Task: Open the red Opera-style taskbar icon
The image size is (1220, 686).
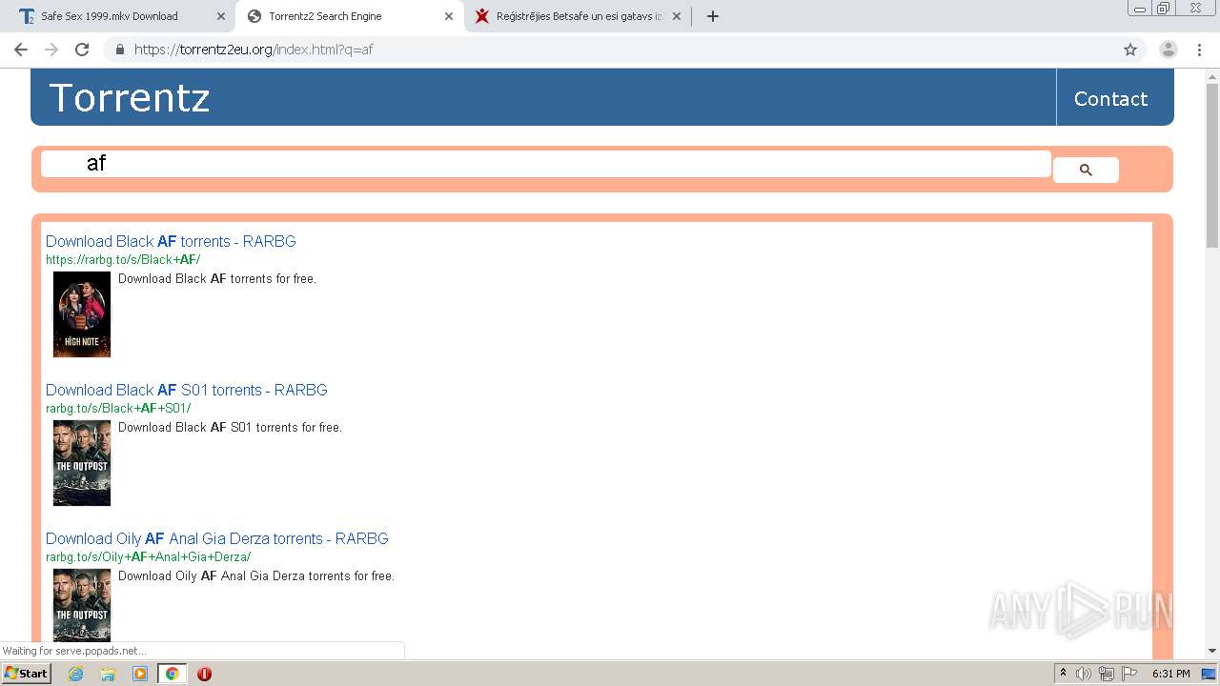Action: (204, 674)
